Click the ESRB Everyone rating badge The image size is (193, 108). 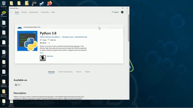[43, 58]
